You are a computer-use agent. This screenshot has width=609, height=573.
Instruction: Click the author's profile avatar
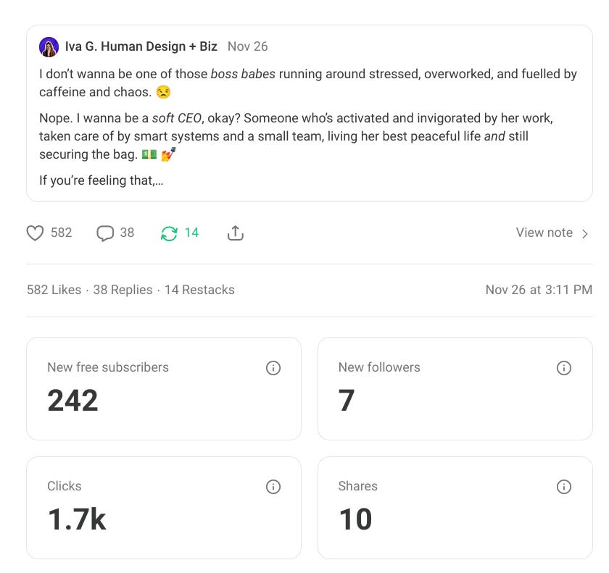[x=49, y=46]
